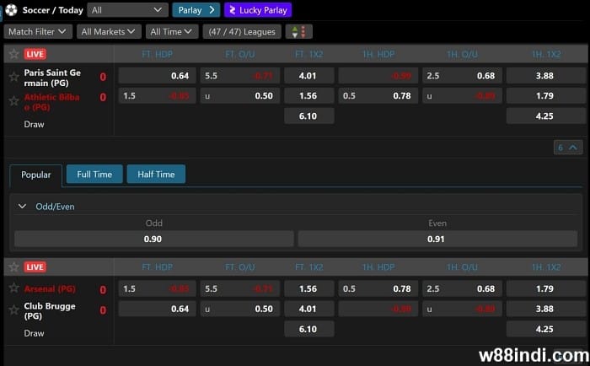Click LIVE badge above Arsenal match

point(35,267)
